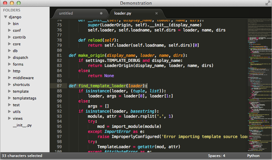Toggle fullscreen with the arrows icon

pyautogui.click(x=268, y=3)
